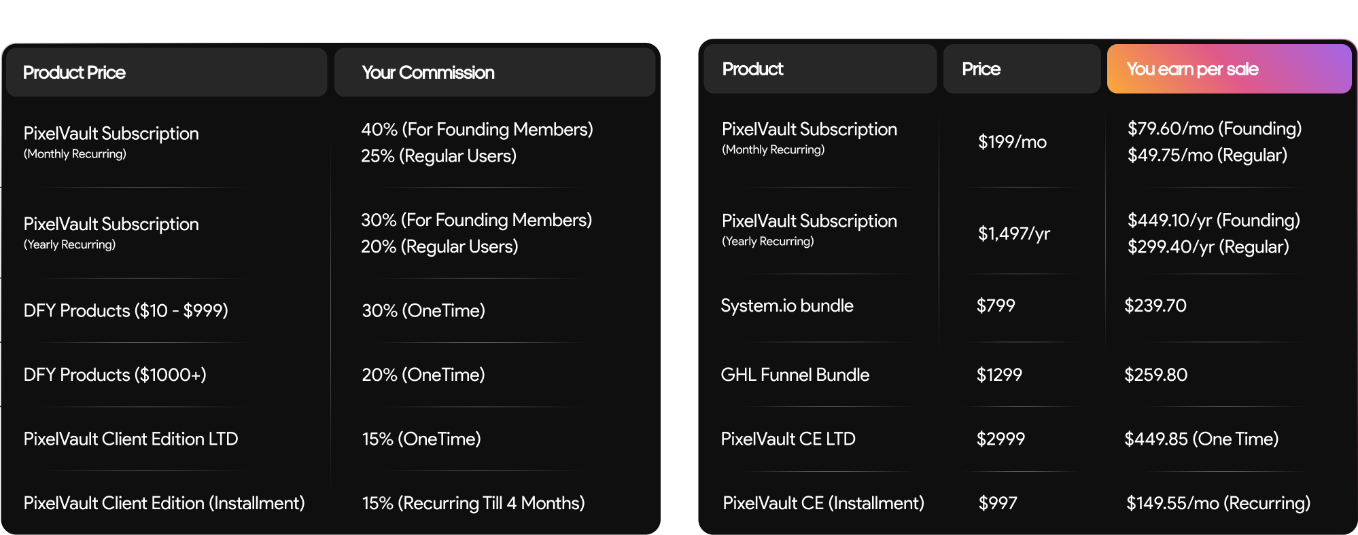
Task: Select the '20% (Regular Users)' yearly commission text
Action: 439,246
